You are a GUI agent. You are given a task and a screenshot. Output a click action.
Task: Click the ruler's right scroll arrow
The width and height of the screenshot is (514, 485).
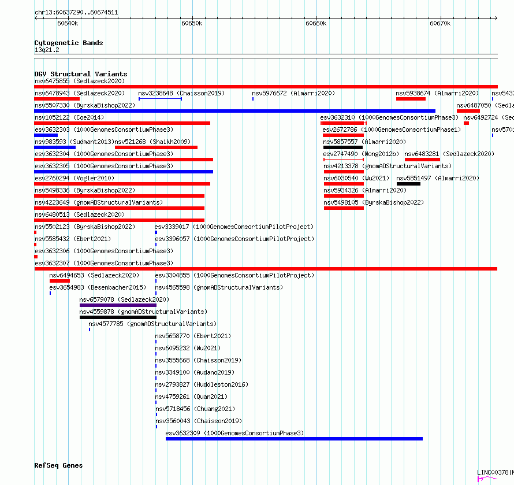(x=496, y=18)
